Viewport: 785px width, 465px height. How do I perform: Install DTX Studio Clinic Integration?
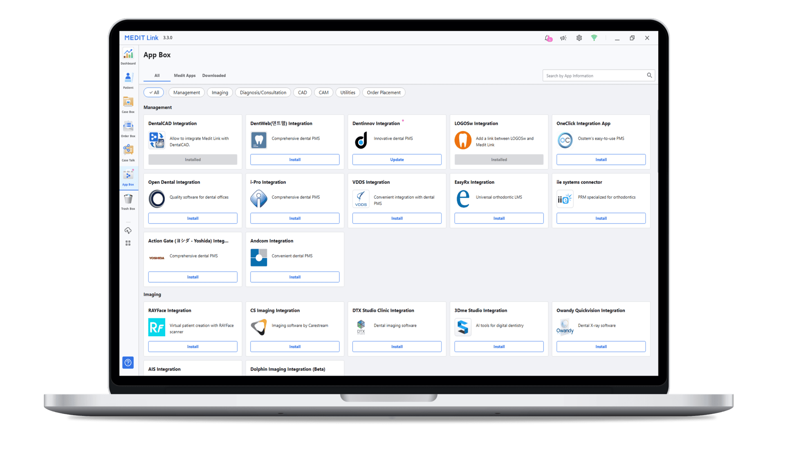click(x=397, y=347)
